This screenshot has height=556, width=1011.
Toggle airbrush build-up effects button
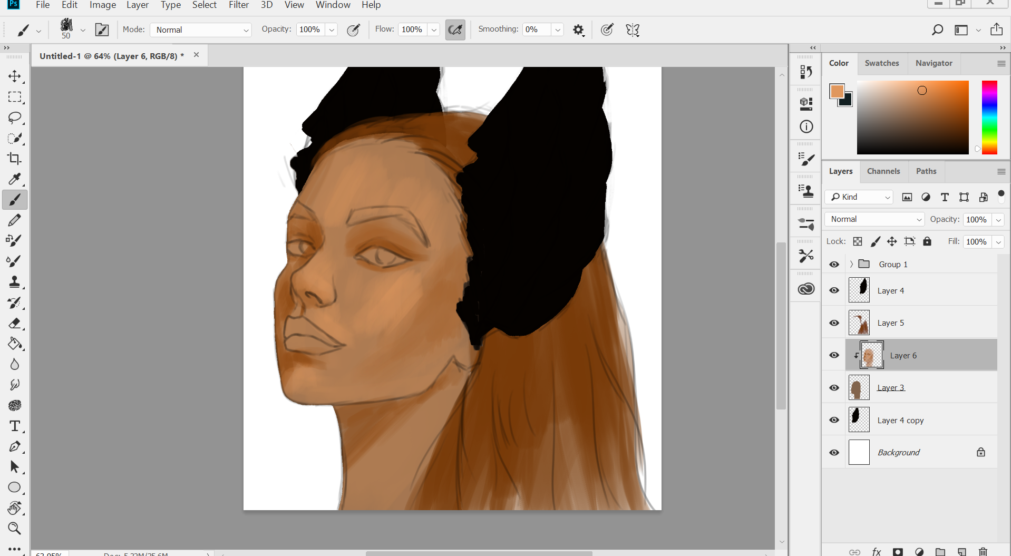coord(455,30)
